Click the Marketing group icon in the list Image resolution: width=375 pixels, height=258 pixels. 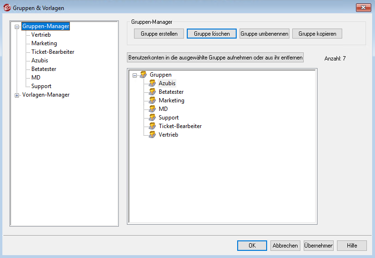152,100
